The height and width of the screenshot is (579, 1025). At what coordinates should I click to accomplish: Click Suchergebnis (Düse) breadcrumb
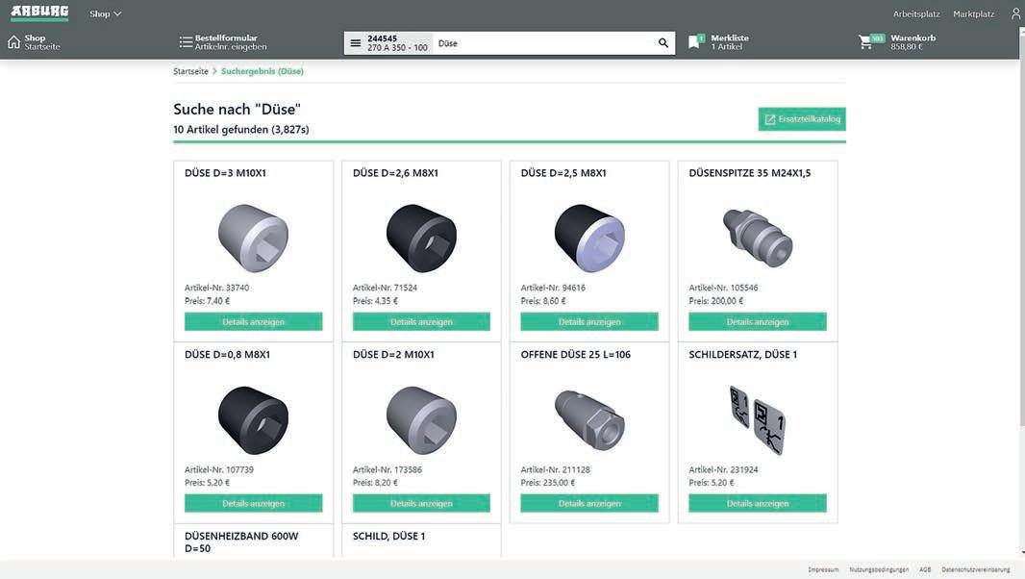262,71
